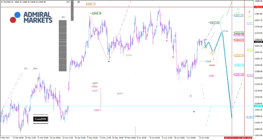Image resolution: width=263 pixels, height=140 pixels.
Task: Click the magenta up arrow above MO
Action: tap(249, 12)
